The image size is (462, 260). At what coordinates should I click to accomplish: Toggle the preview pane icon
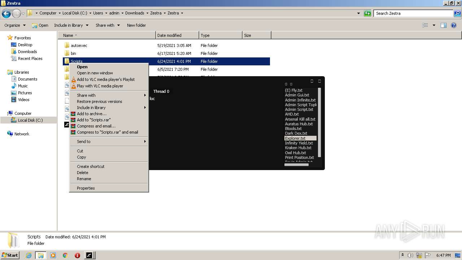(x=444, y=25)
